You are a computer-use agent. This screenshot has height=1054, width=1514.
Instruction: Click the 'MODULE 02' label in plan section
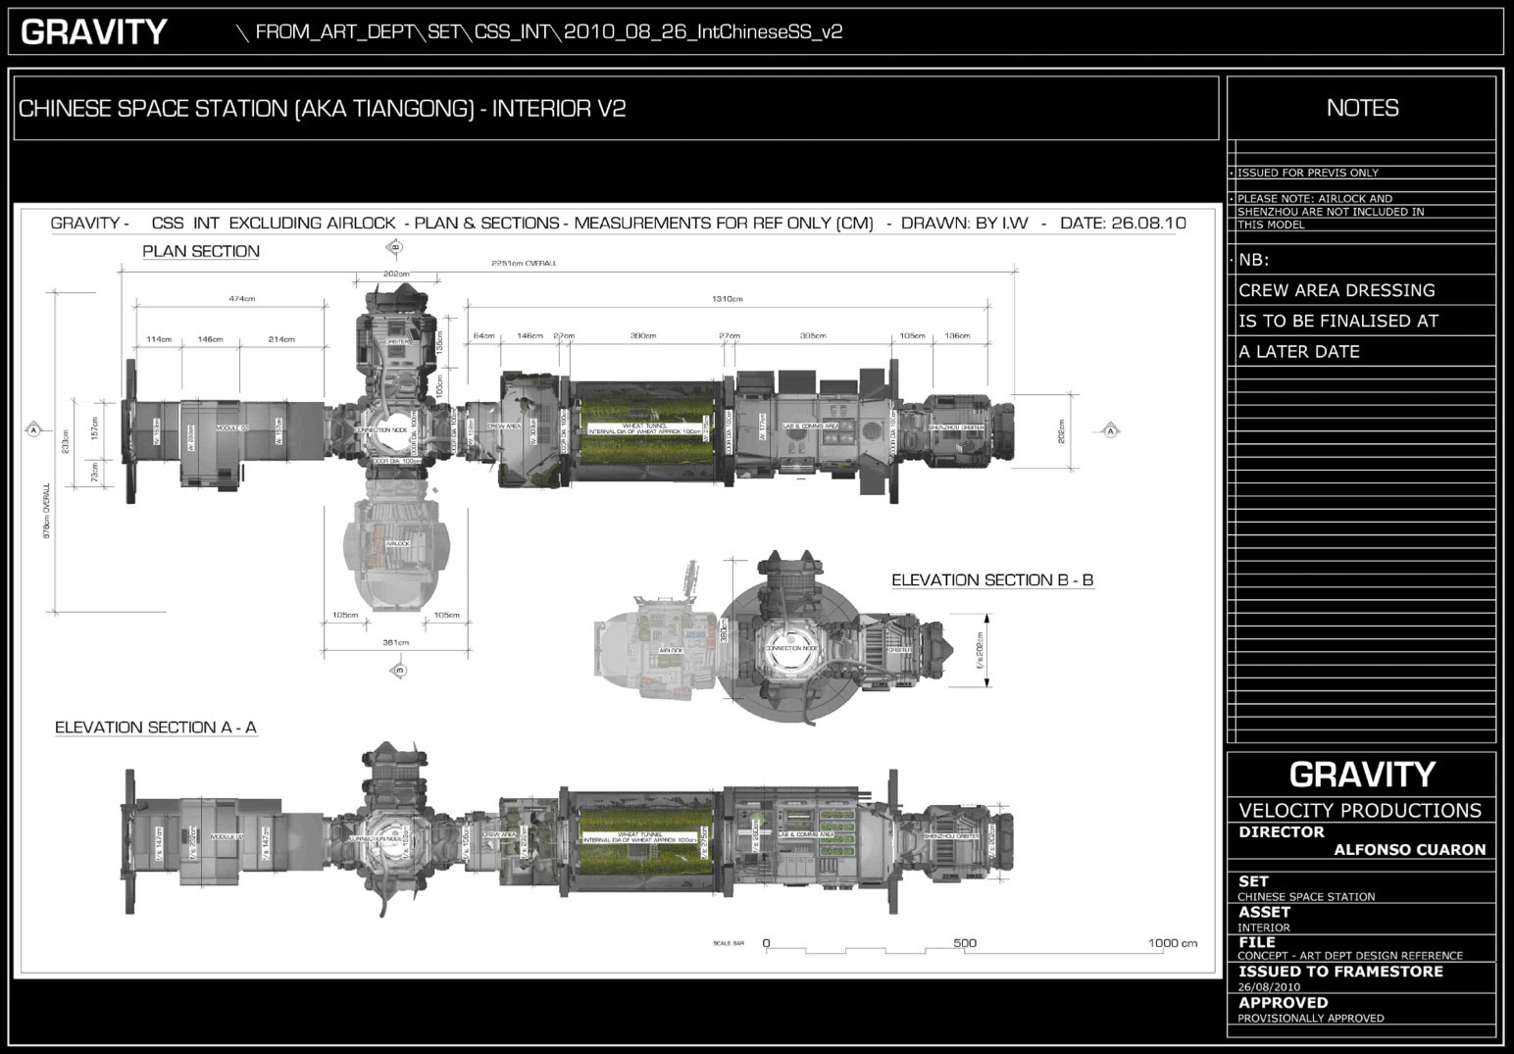coord(230,428)
